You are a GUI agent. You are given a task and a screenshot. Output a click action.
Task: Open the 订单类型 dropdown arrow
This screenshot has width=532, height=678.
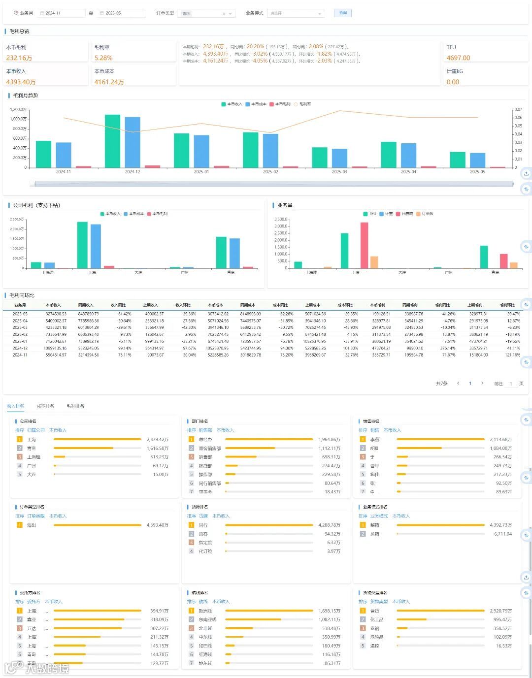point(231,14)
